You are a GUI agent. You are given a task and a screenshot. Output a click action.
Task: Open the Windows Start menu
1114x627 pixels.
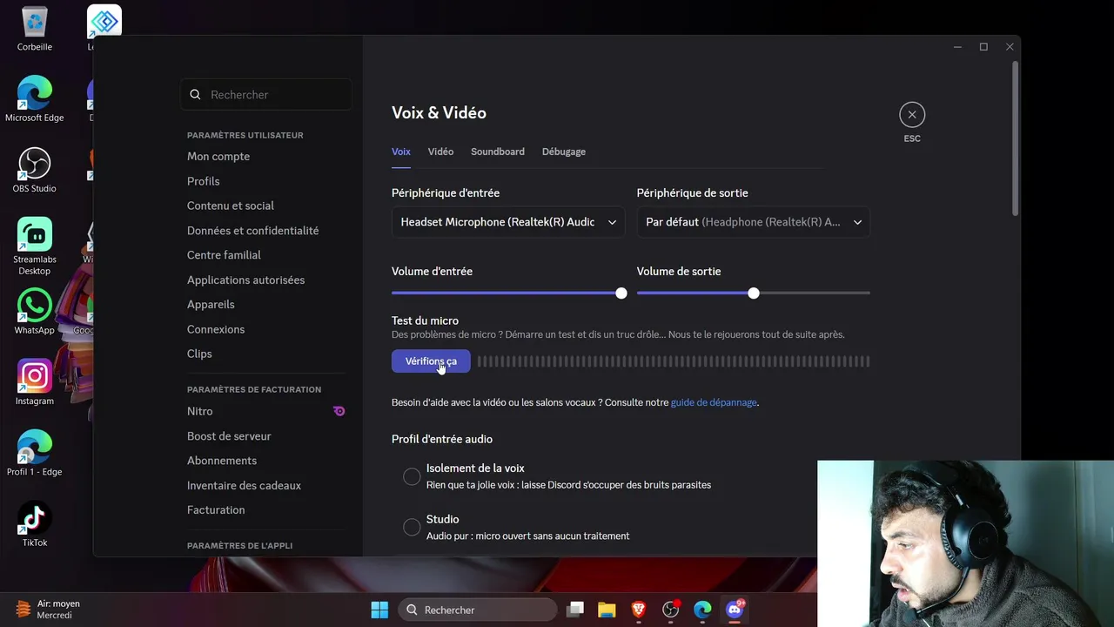coord(379,610)
